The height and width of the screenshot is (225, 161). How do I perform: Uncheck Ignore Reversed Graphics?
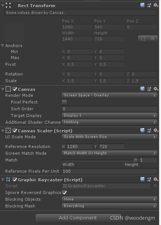tap(65, 192)
